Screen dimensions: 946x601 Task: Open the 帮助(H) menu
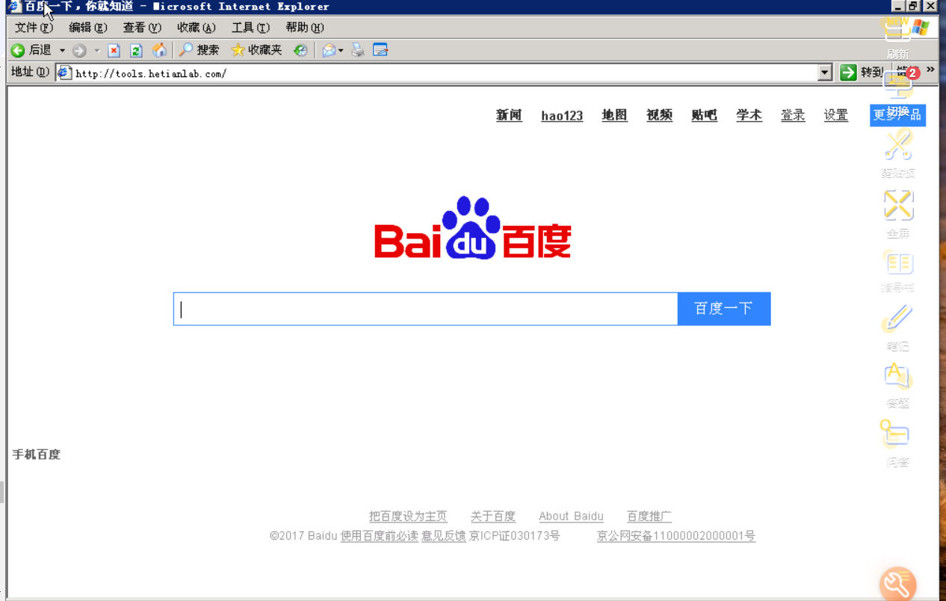(304, 28)
